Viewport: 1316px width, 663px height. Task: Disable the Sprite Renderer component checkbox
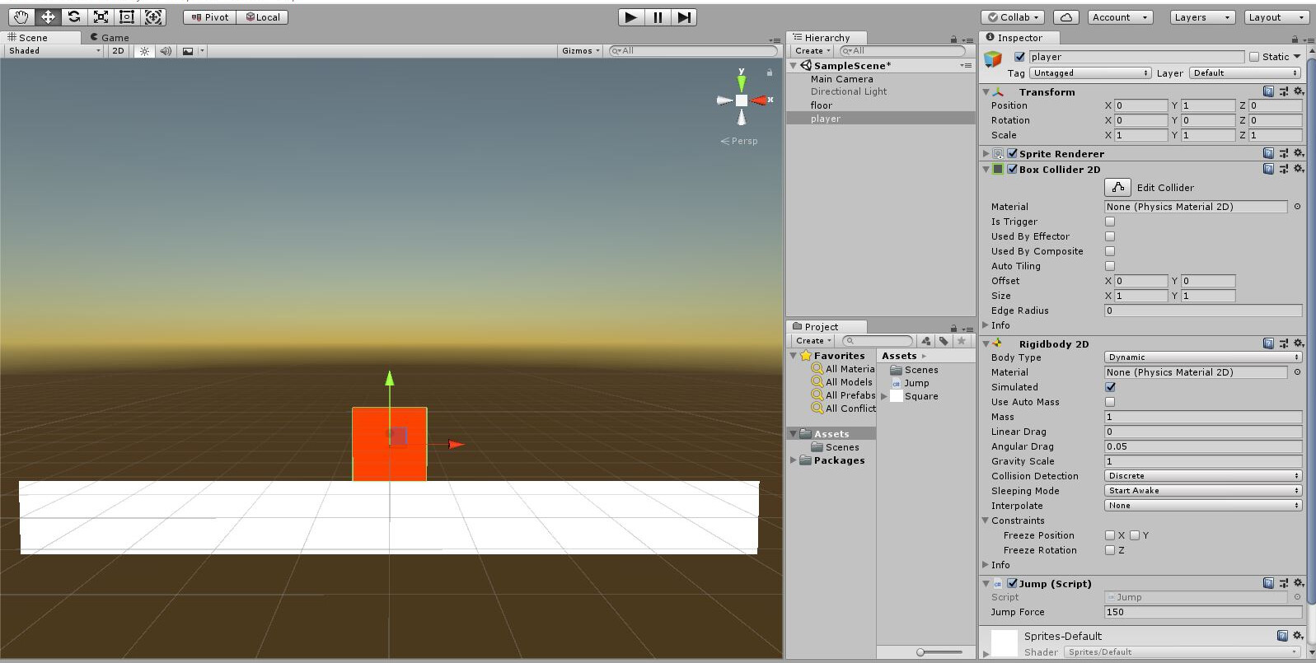1012,153
